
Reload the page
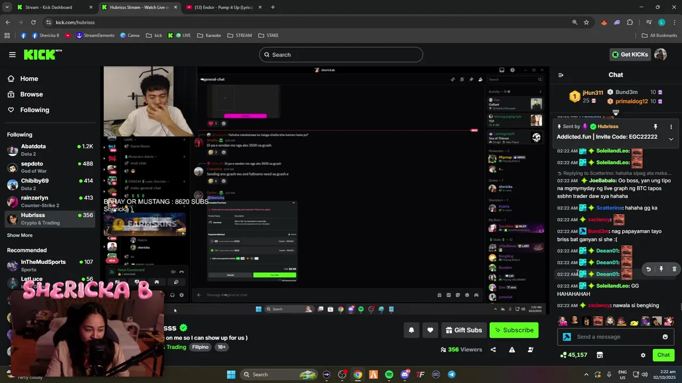(x=33, y=22)
